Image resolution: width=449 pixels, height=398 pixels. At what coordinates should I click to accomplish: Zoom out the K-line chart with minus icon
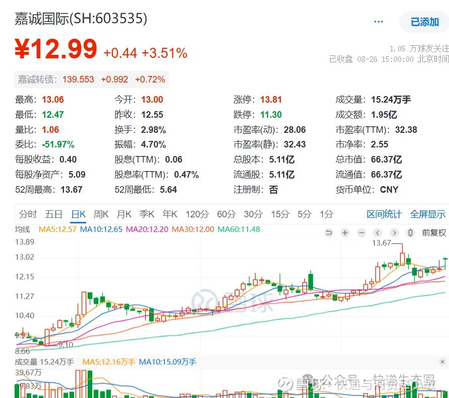(362, 233)
